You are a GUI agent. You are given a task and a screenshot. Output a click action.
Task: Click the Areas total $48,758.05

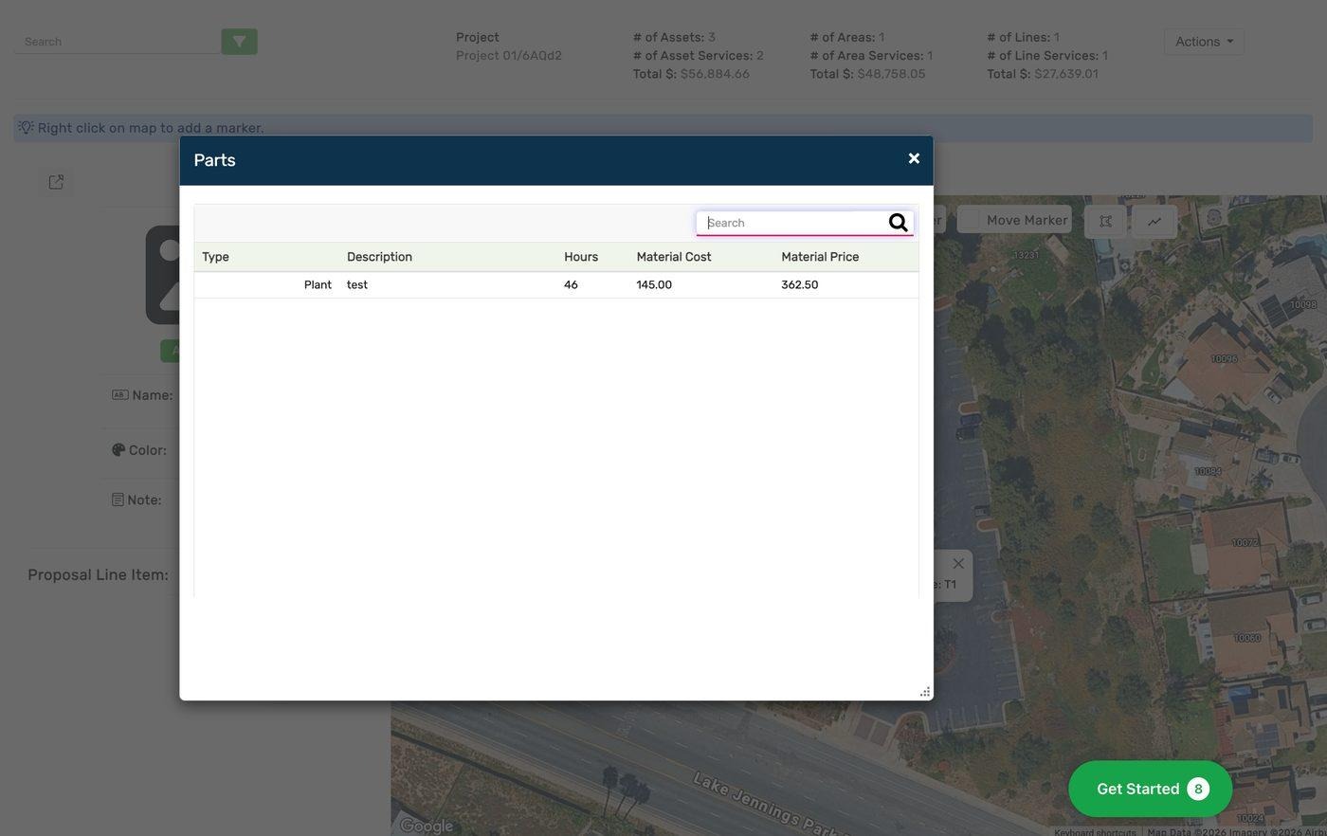pyautogui.click(x=891, y=74)
